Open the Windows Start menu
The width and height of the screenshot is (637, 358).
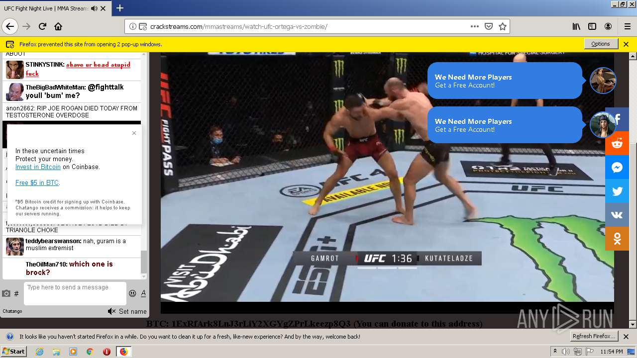(13, 351)
